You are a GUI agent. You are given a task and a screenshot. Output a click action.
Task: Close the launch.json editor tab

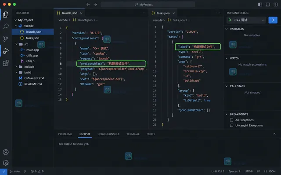81,13
